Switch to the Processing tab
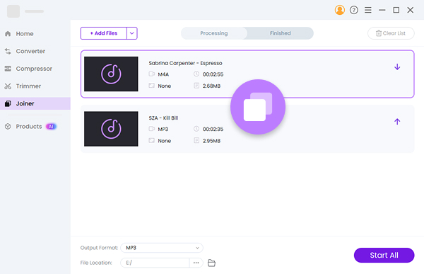Viewport: 424px width, 274px height. [214, 33]
